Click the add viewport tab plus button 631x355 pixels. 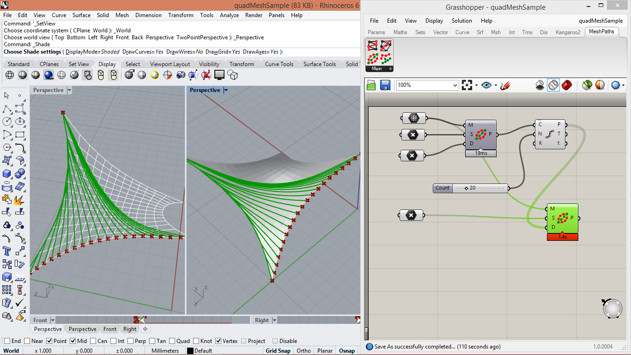pos(146,329)
